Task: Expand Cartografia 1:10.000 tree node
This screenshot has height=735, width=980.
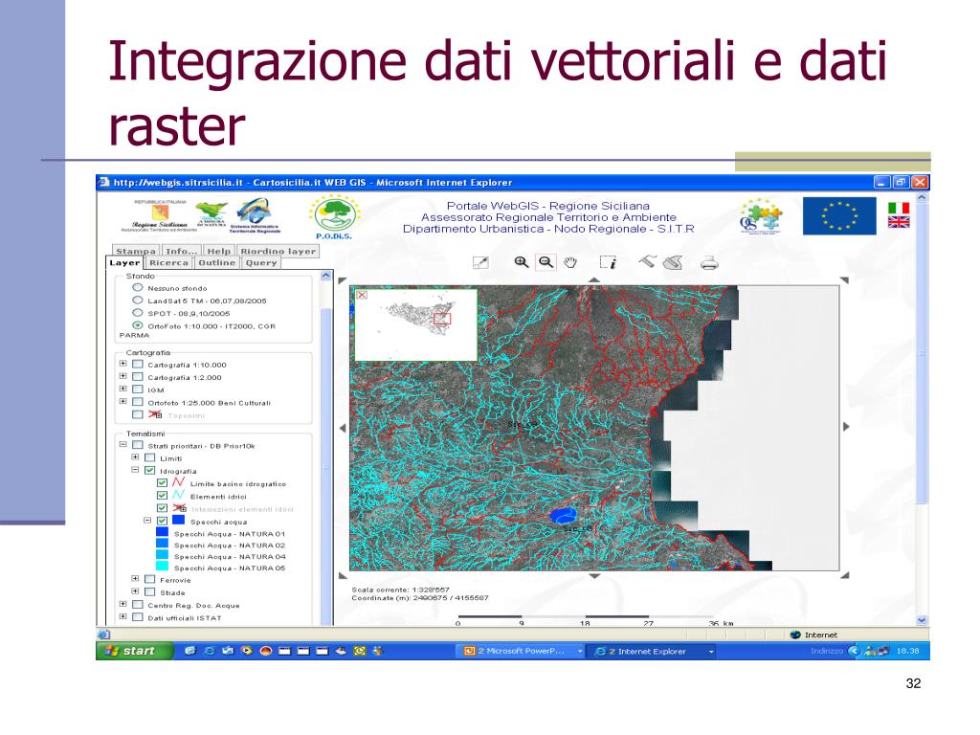Action: click(x=123, y=364)
